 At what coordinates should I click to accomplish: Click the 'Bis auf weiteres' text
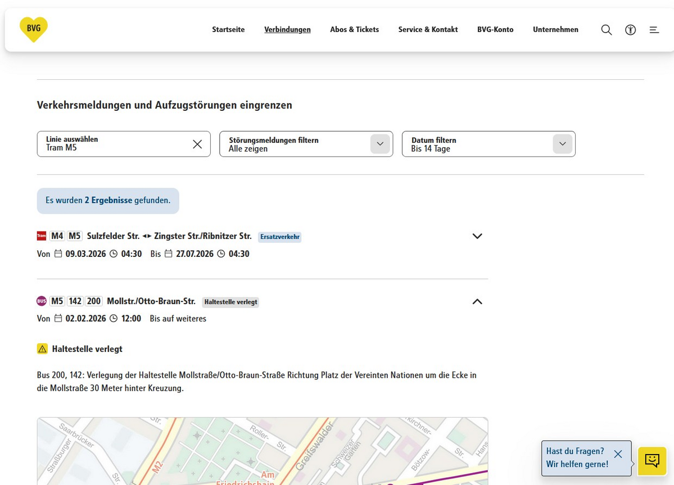(x=178, y=318)
